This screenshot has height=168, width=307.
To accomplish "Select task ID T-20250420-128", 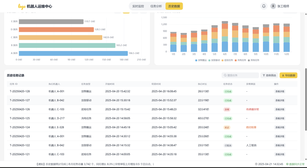I will point(20,91).
